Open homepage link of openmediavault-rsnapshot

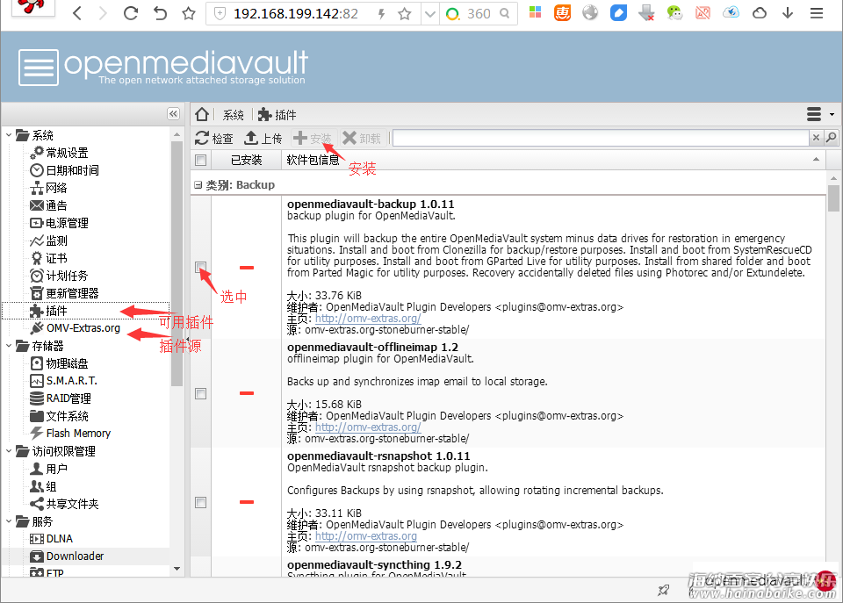365,536
